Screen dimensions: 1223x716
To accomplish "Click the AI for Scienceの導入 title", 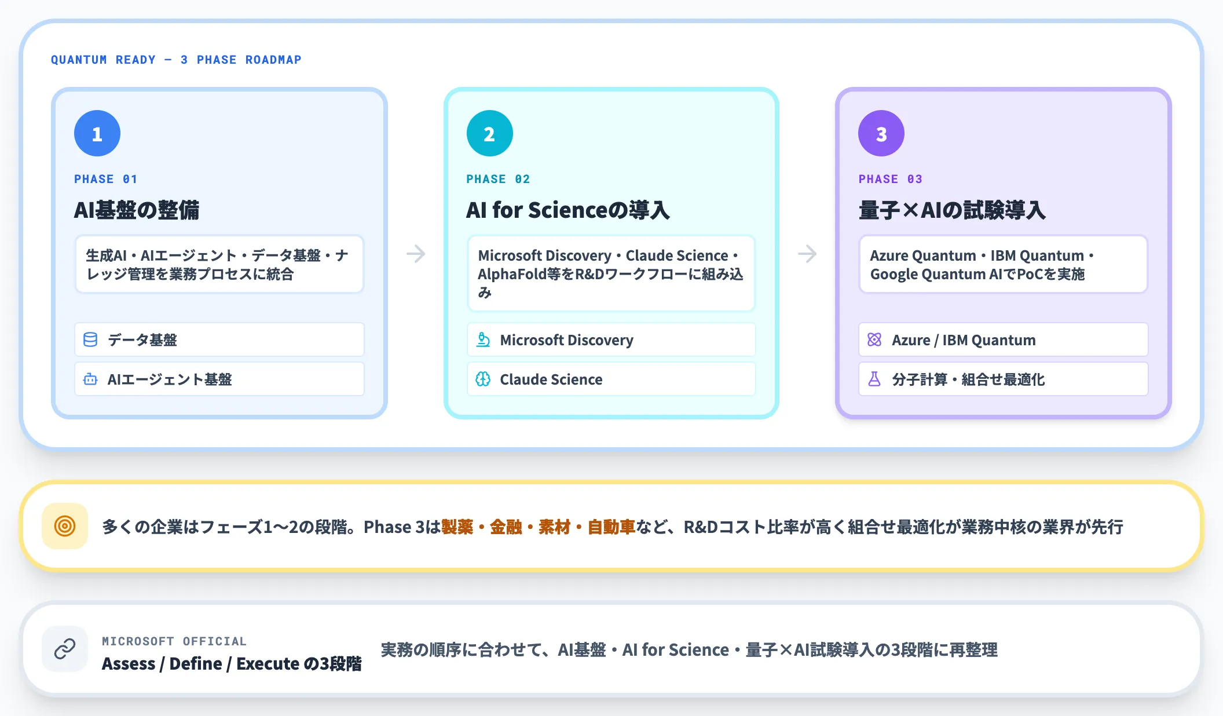I will [568, 210].
